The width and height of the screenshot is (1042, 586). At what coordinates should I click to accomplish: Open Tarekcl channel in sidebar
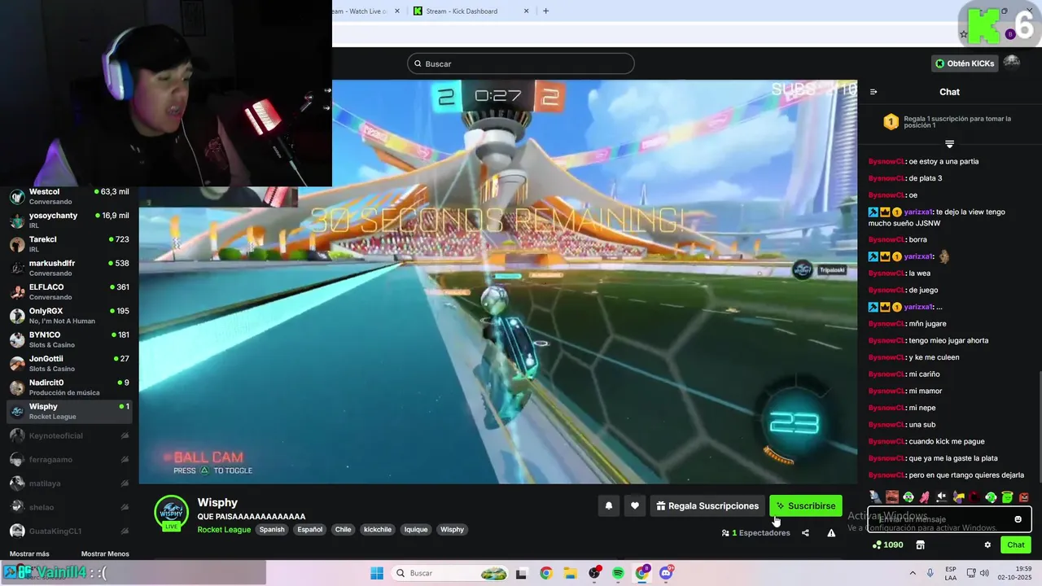click(69, 244)
